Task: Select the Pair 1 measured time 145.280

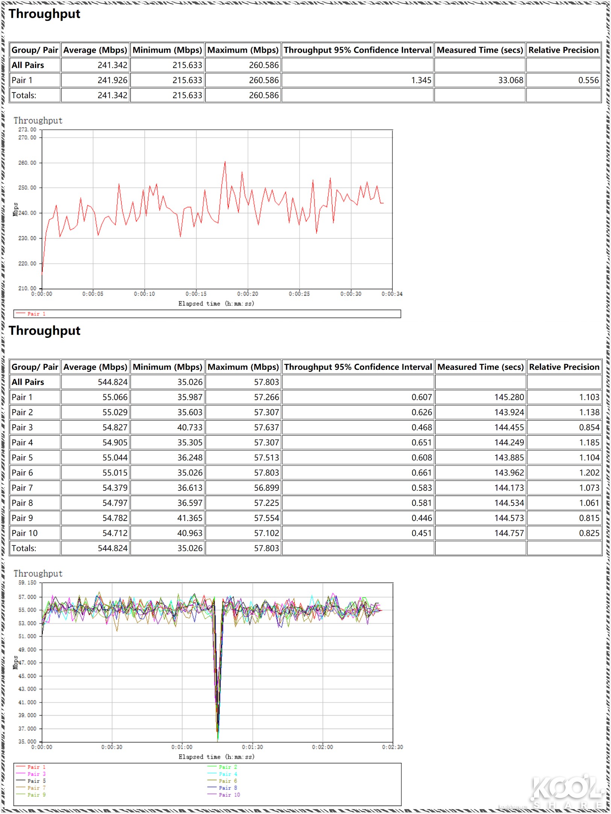Action: 509,397
